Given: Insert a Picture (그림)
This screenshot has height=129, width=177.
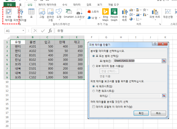Looking at the screenshot, I should coord(42,13).
